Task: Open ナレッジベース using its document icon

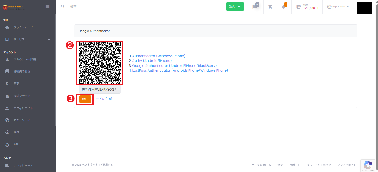Action: pos(7,165)
